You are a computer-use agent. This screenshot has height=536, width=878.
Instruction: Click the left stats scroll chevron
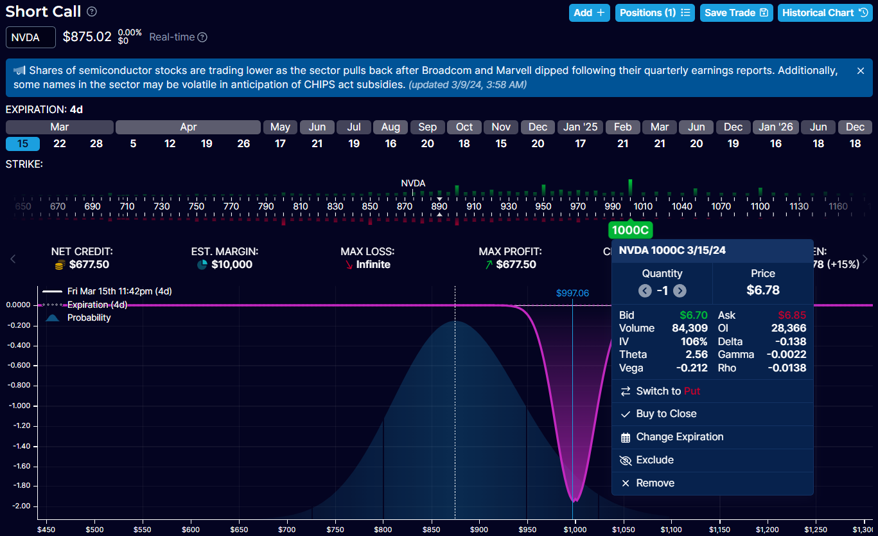coord(13,259)
